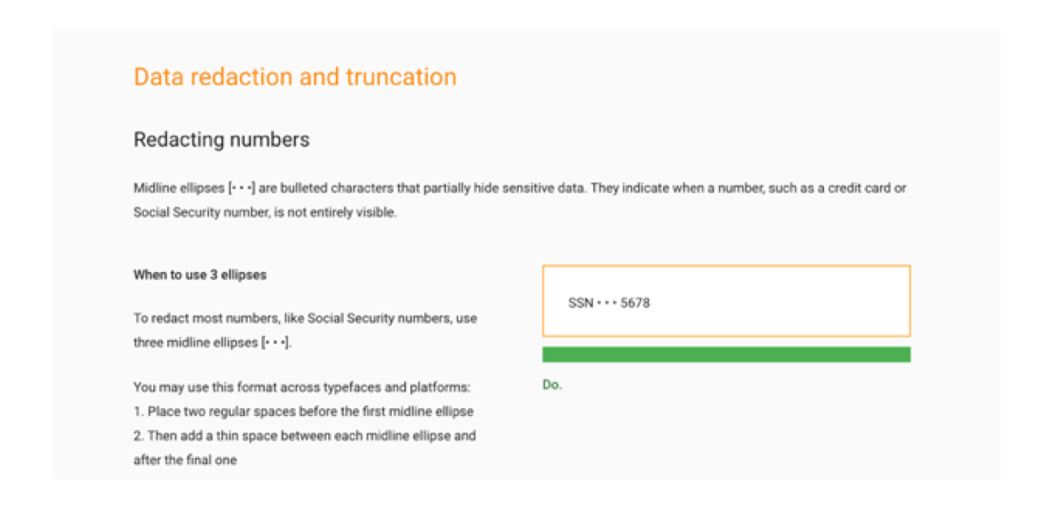The height and width of the screenshot is (507, 1055).
Task: Click the line starting "To redact most numbers"
Action: click(x=305, y=318)
